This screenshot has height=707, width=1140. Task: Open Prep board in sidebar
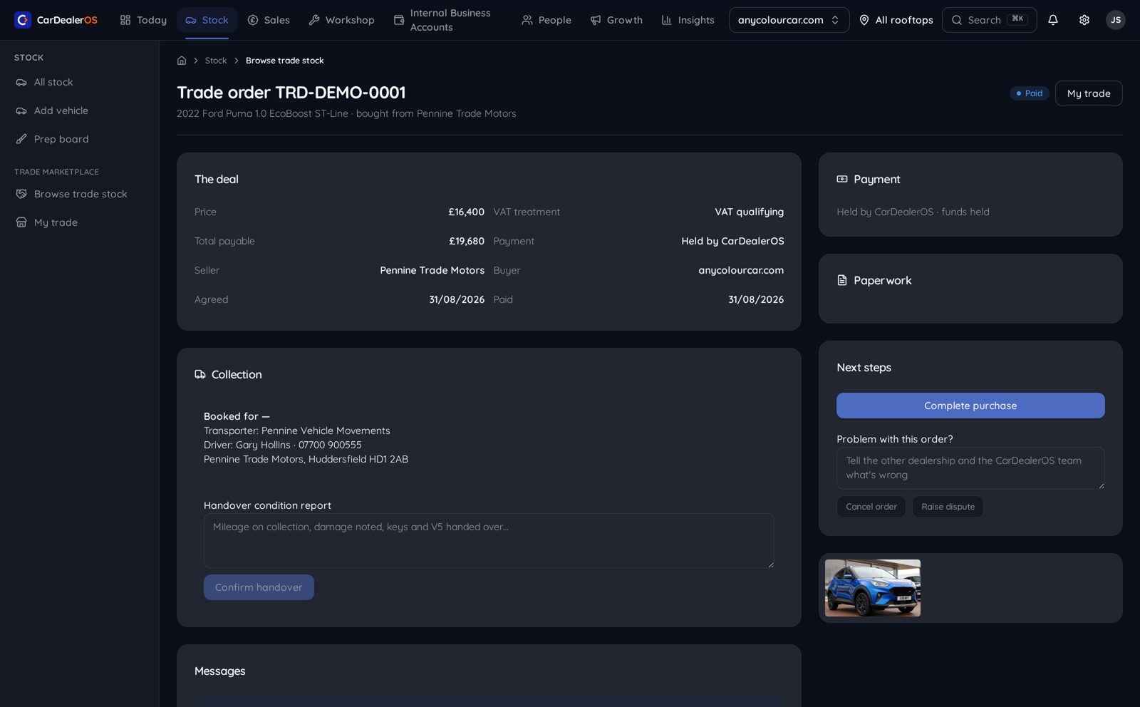80,140
